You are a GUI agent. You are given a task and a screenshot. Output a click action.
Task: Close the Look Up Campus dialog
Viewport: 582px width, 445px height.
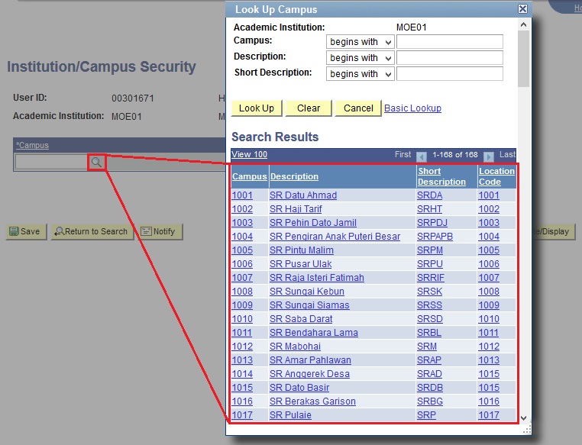point(522,8)
